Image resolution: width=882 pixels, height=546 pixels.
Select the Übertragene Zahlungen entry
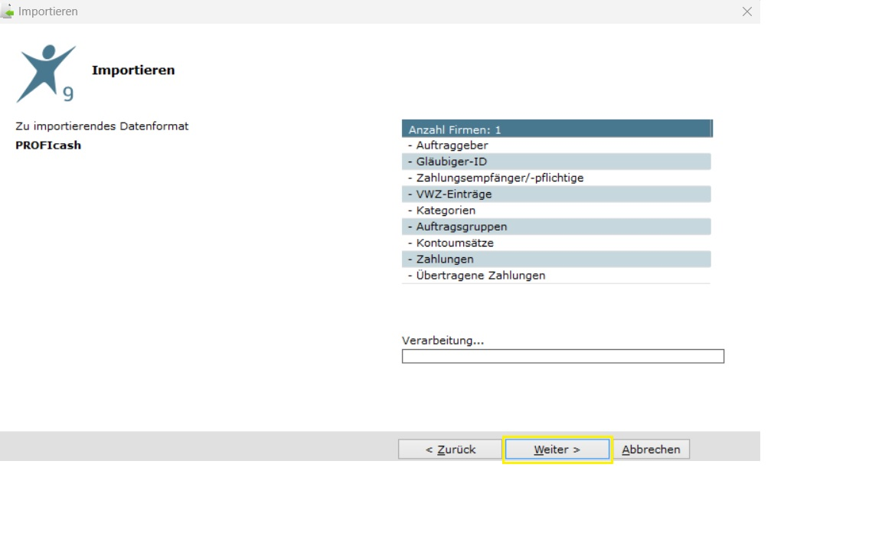557,276
